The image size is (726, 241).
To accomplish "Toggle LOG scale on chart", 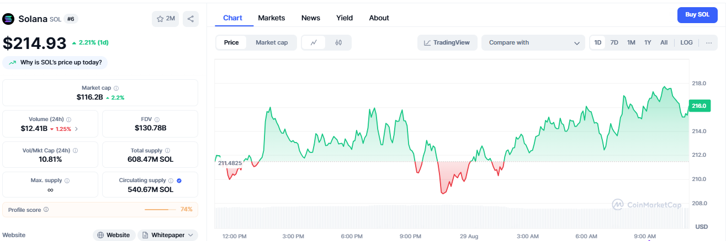I will click(686, 42).
